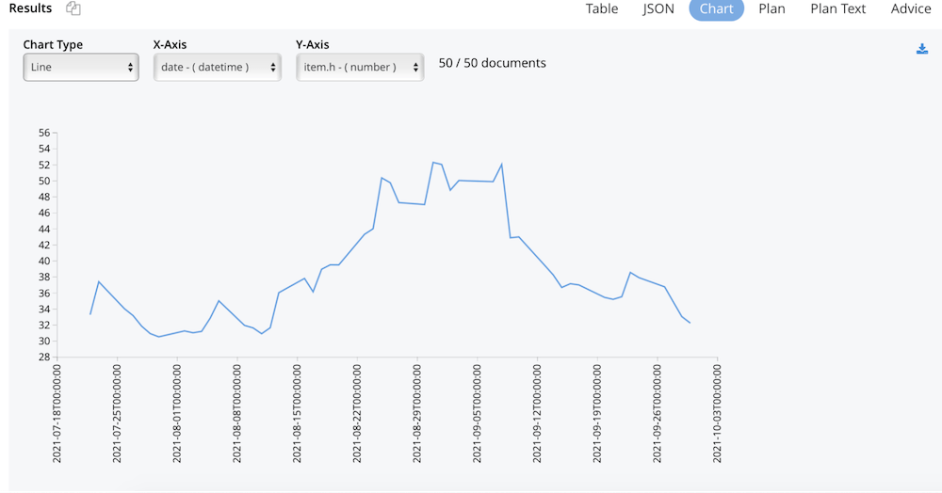Click the Y-Axis label text
This screenshot has width=942, height=493.
coord(312,44)
